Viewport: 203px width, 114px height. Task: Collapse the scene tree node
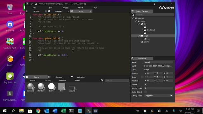(x=136, y=21)
